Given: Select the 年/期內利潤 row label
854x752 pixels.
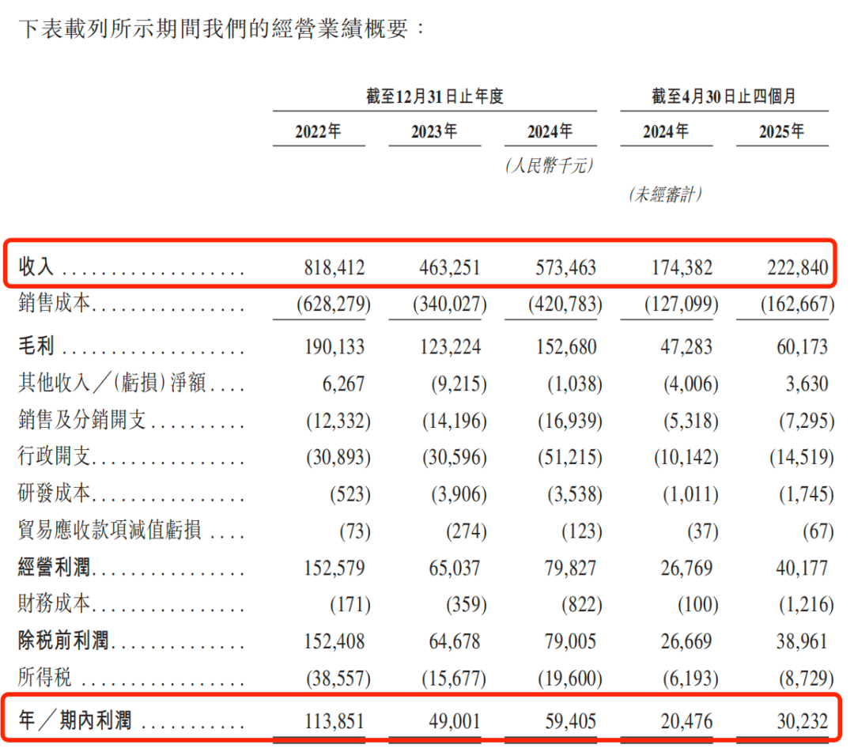Looking at the screenshot, I should [x=75, y=720].
